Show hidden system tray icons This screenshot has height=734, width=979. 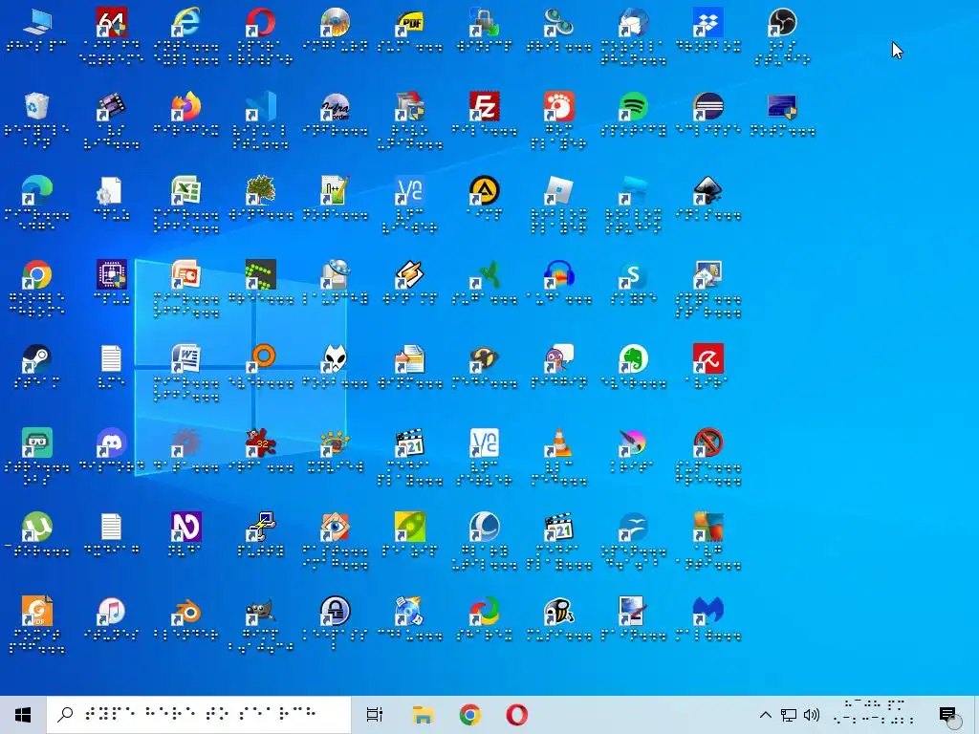click(x=766, y=715)
